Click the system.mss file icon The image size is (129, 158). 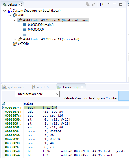click(x=4, y=87)
